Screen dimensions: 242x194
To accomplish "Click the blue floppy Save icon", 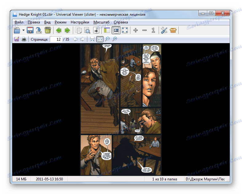I will [30, 30].
